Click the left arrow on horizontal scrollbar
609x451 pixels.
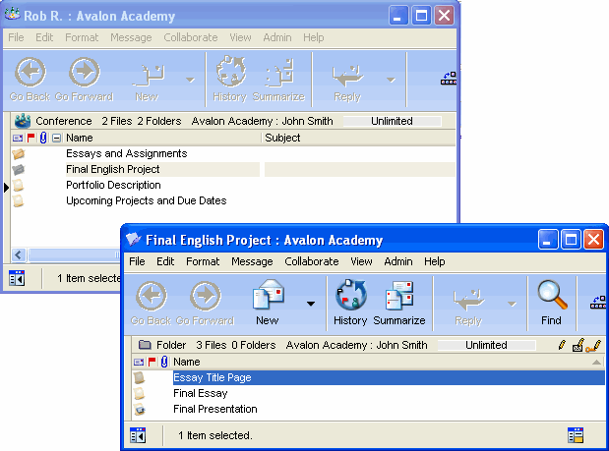coord(17,255)
